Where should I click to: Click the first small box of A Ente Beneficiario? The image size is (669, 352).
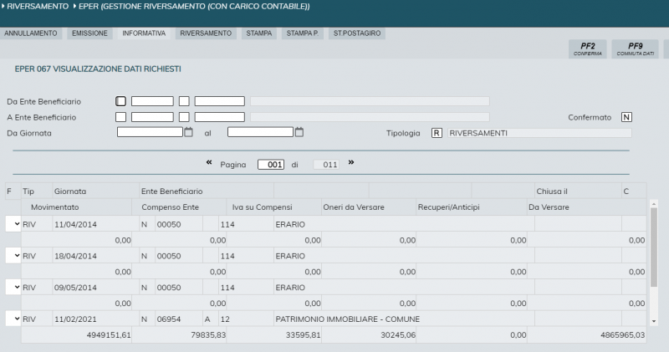(x=120, y=117)
